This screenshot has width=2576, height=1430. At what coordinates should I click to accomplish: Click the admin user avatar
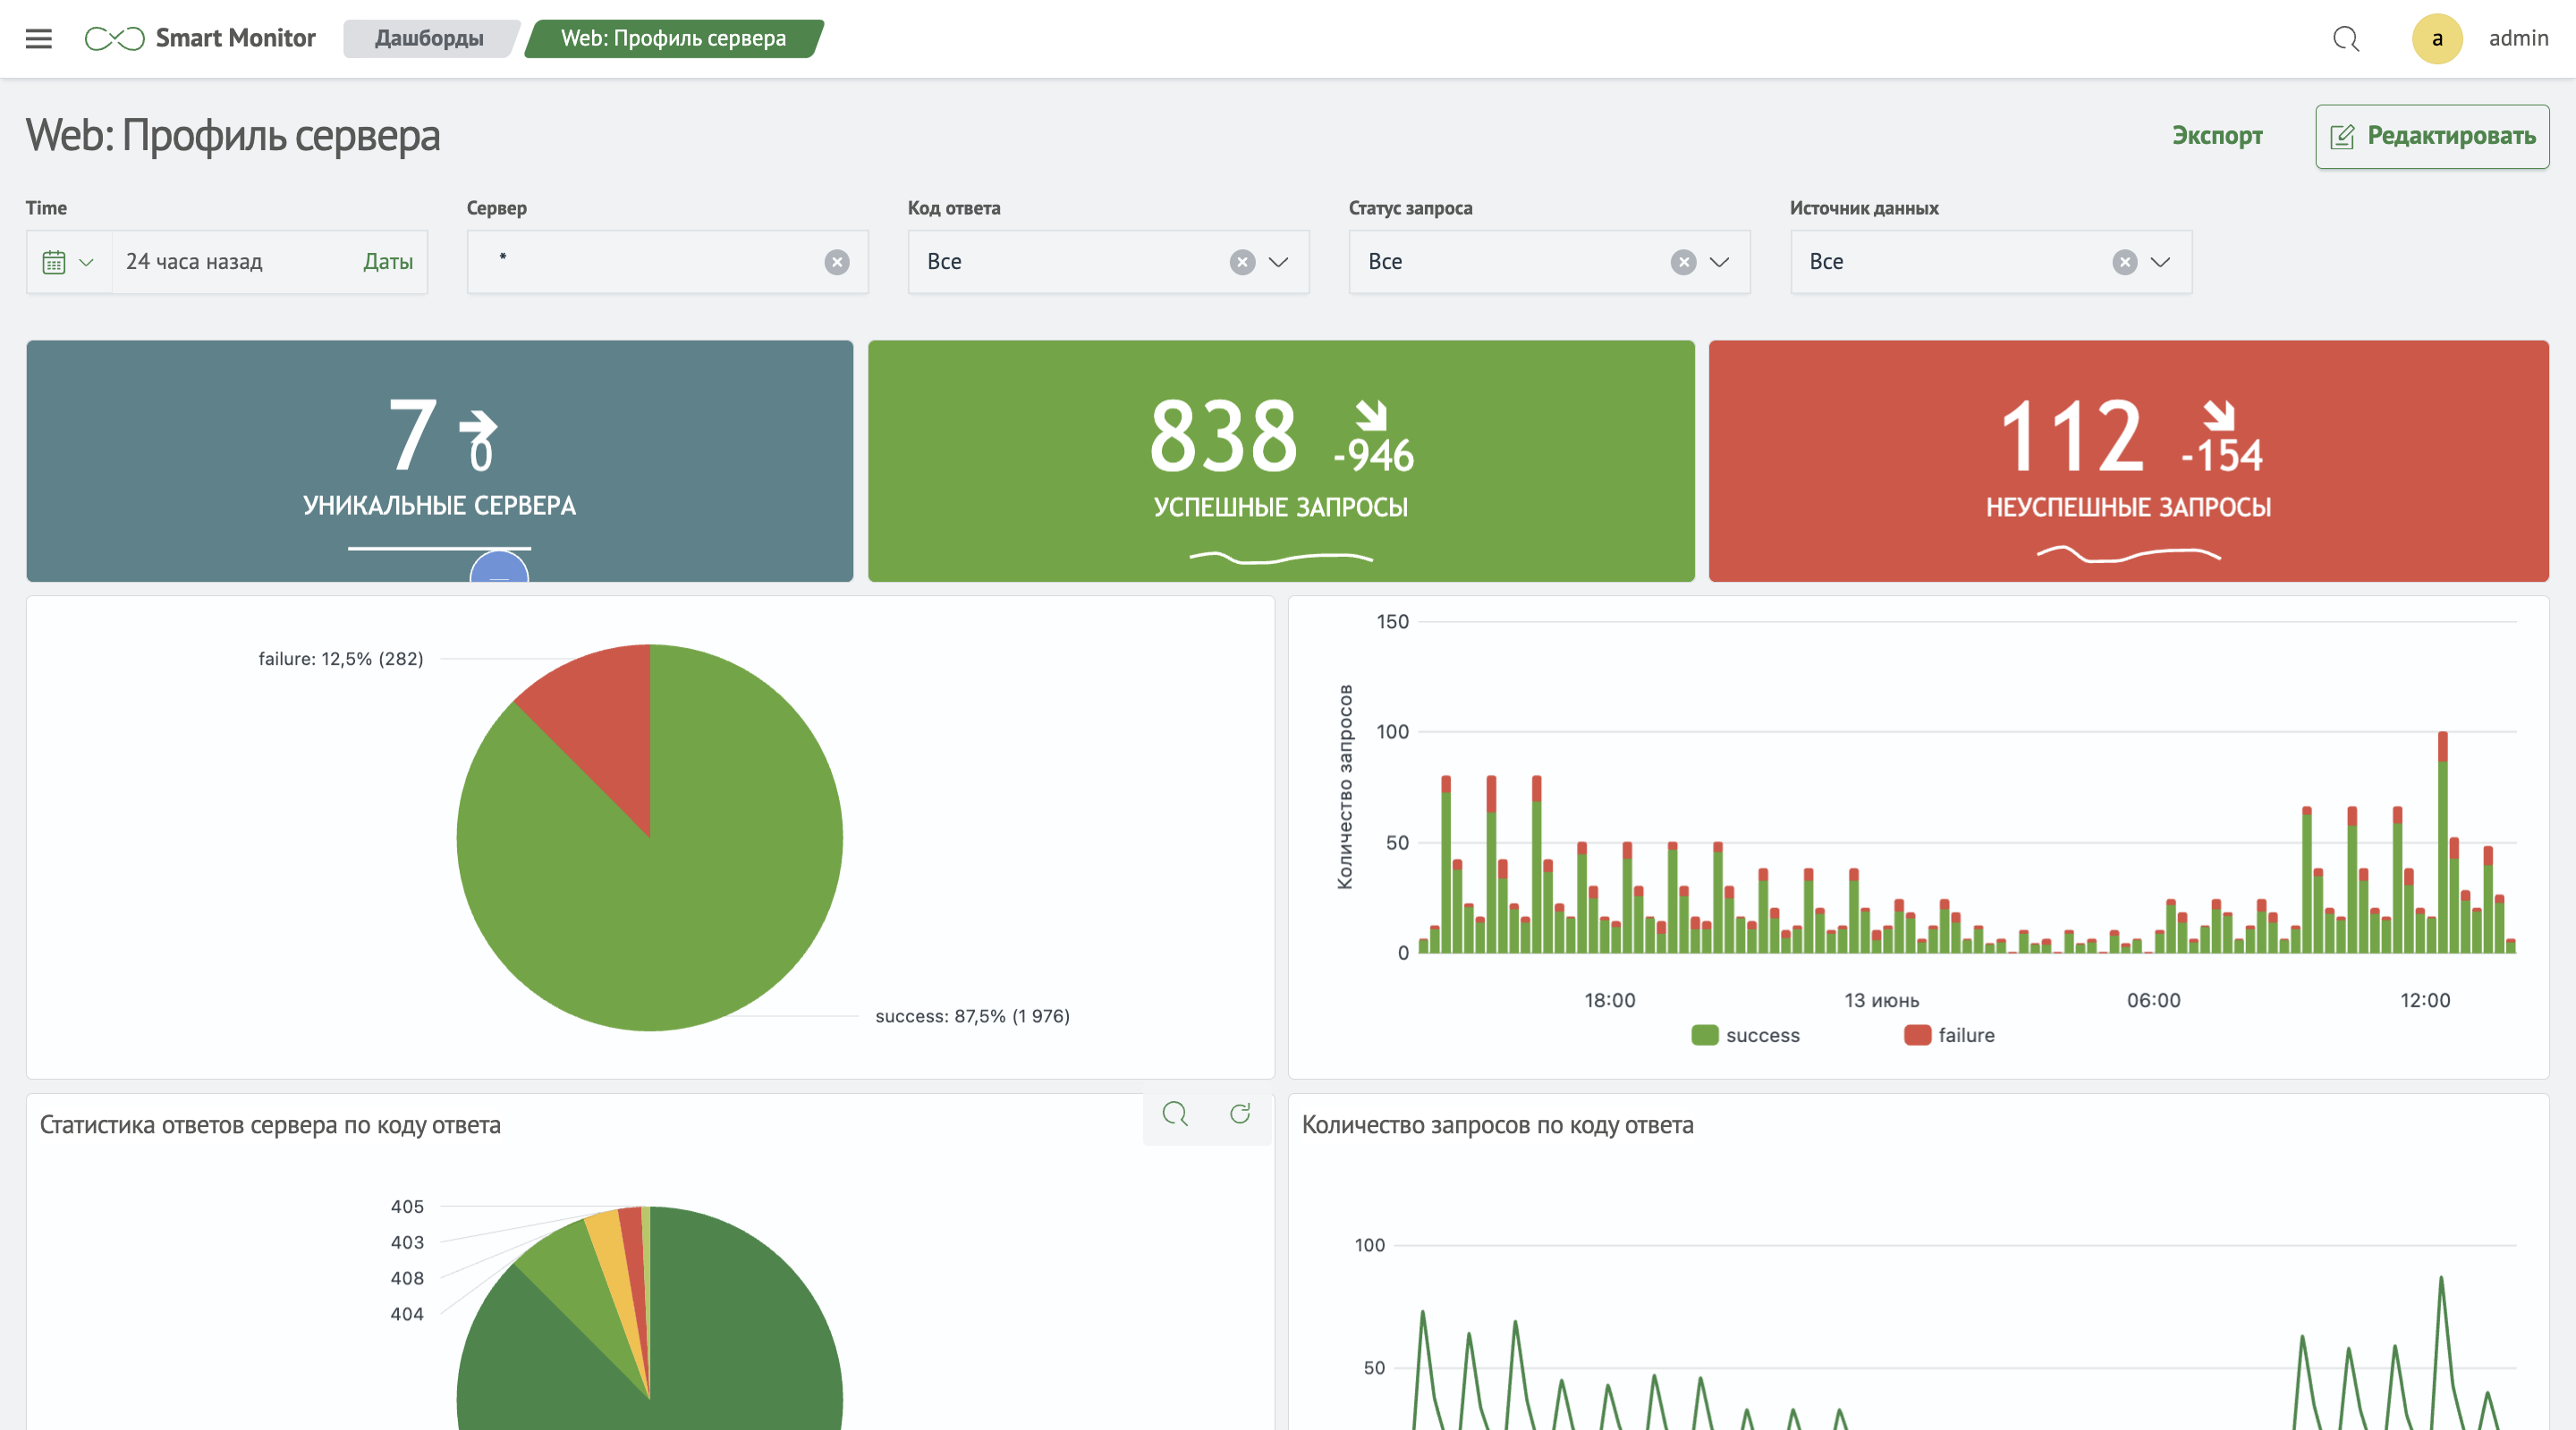point(2436,38)
